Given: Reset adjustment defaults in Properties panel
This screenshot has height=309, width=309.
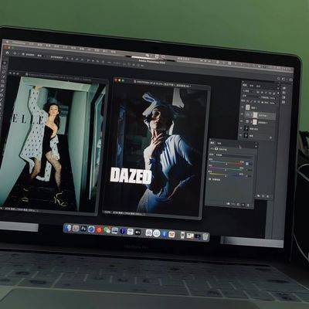Looking at the screenshot, I should click(238, 205).
